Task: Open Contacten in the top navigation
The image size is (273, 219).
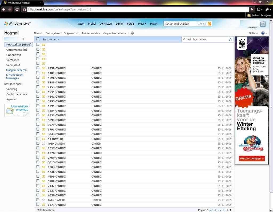Action: (x=106, y=24)
